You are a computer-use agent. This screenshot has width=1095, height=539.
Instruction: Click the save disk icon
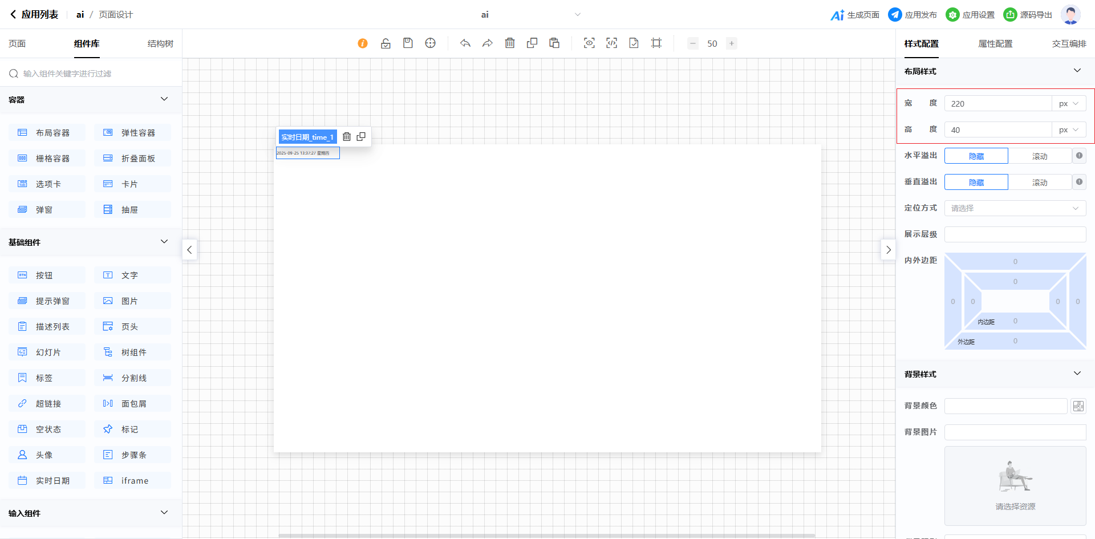point(408,43)
